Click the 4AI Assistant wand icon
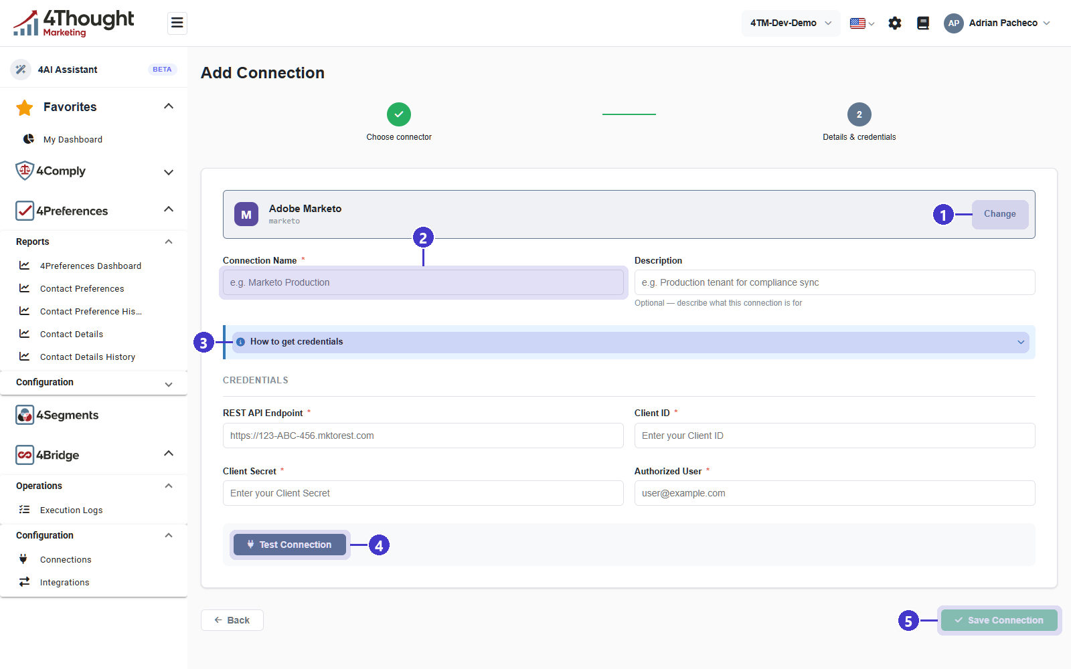Viewport: 1071px width, 669px height. click(x=21, y=70)
